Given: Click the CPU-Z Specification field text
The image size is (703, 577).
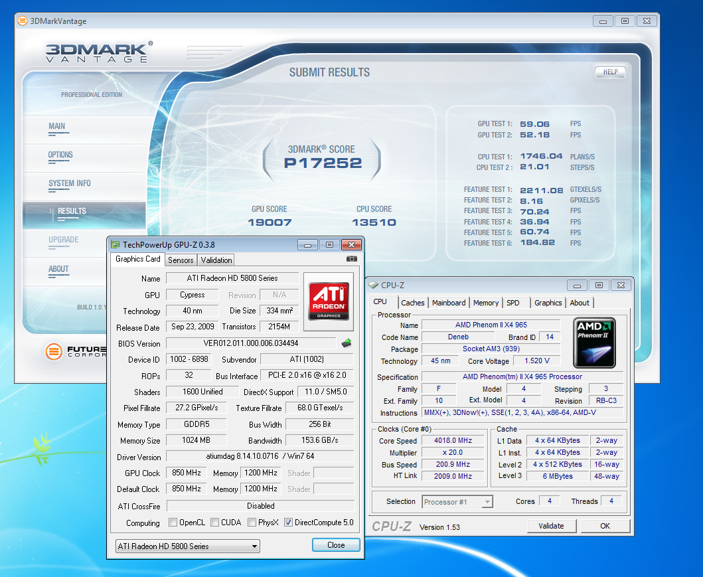Looking at the screenshot, I should pos(522,376).
